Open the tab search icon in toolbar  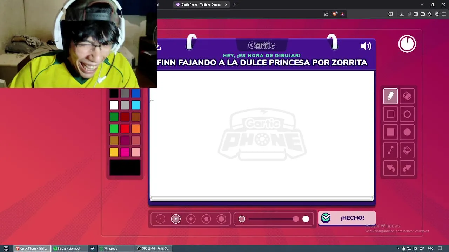390,14
